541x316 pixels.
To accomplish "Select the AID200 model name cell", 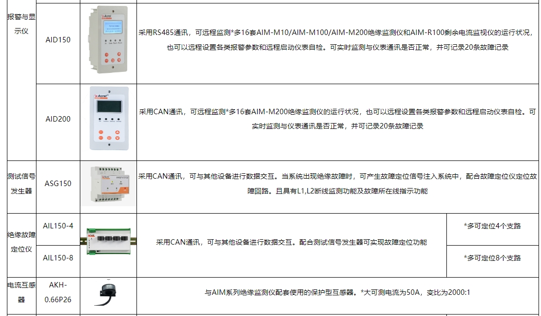I will tap(58, 119).
